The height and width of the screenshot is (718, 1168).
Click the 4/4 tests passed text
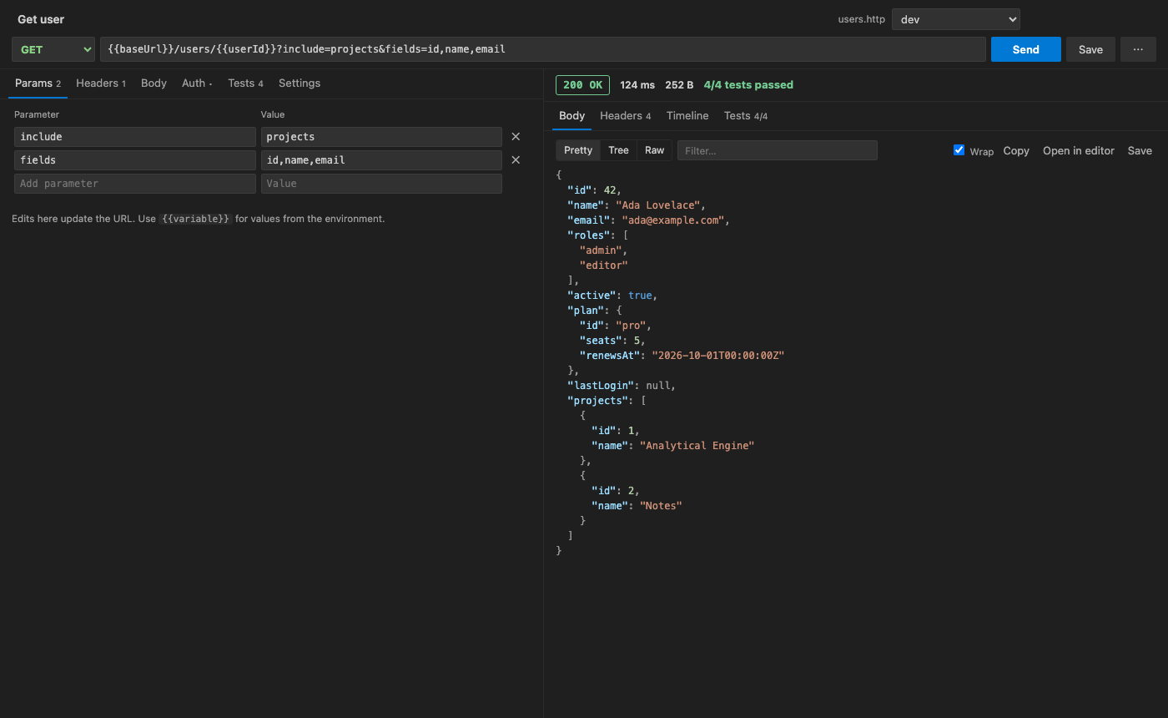[x=748, y=85]
